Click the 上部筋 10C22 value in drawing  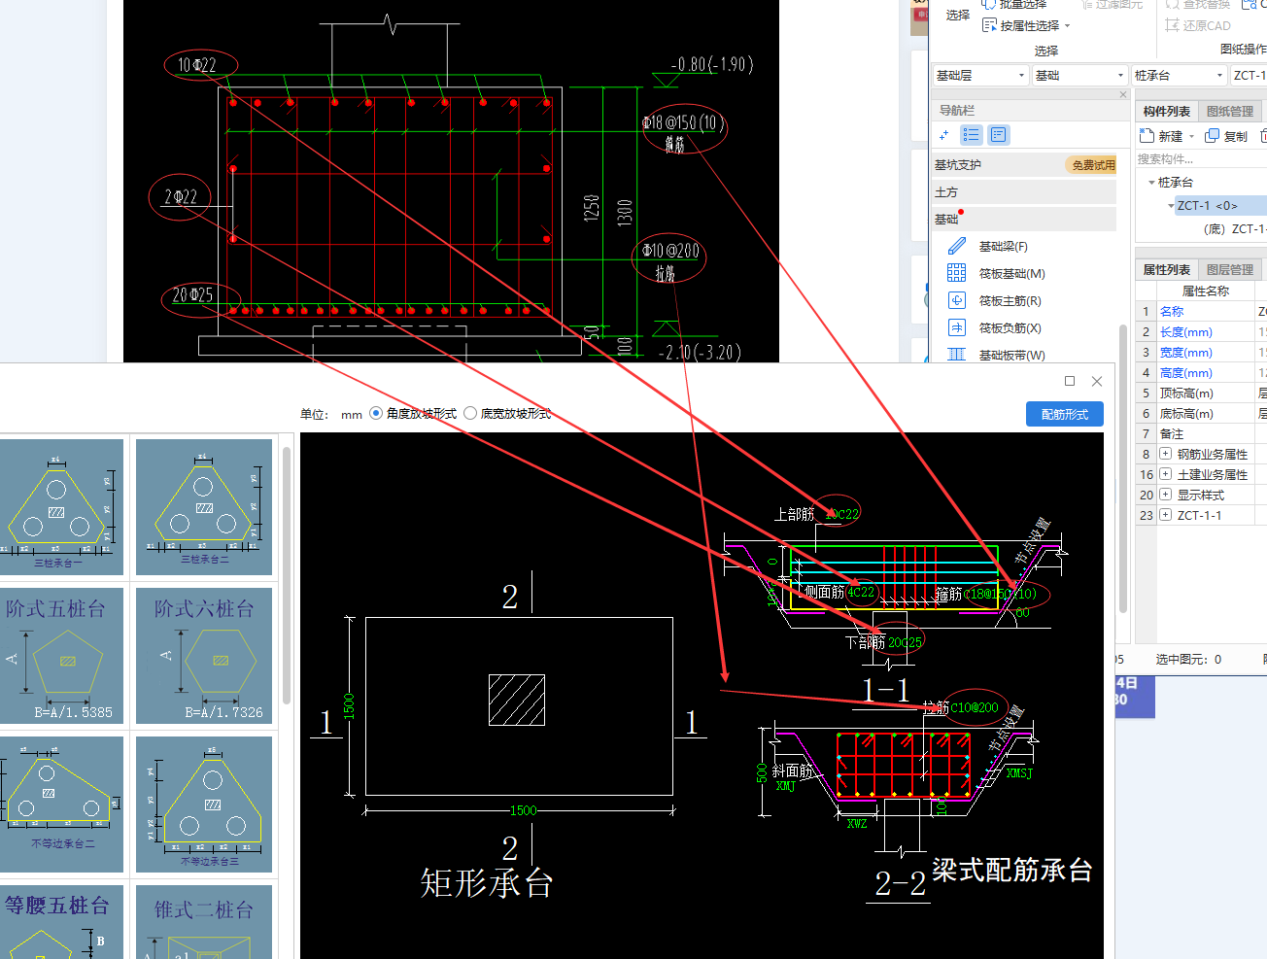[x=842, y=514]
